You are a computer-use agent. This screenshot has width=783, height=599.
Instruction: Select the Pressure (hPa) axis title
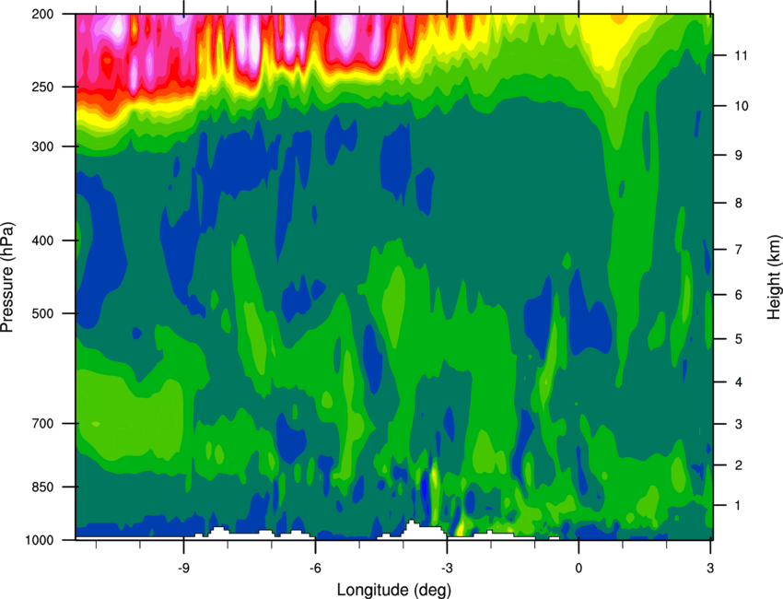tap(8, 277)
